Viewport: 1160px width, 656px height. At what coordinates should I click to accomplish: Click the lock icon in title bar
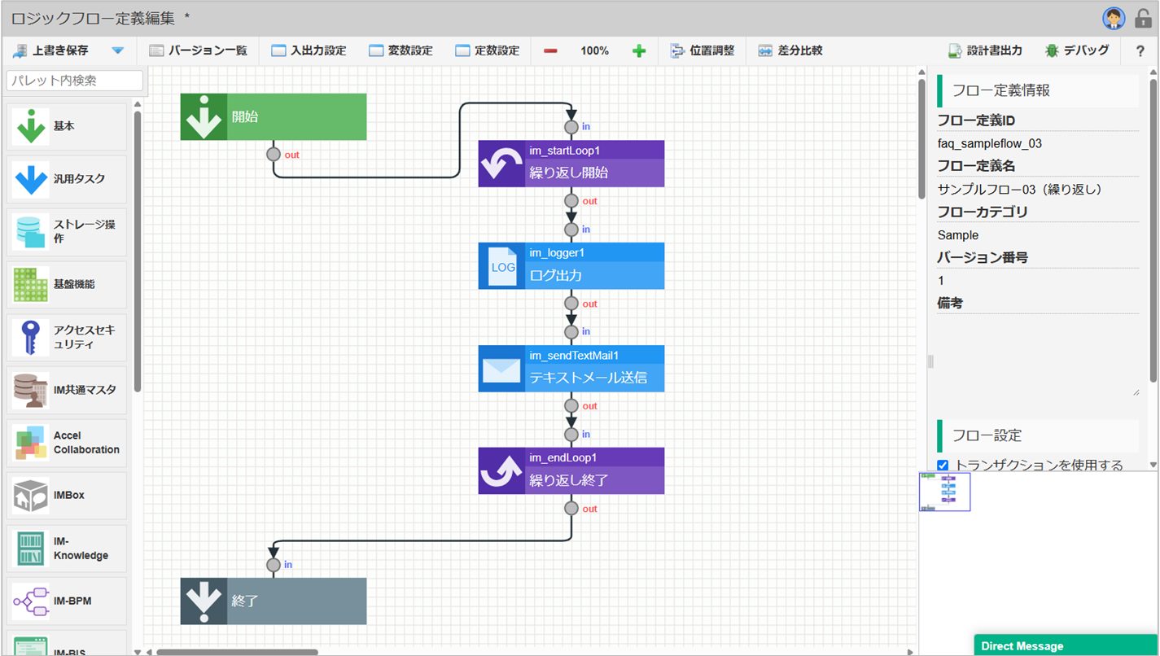1143,19
